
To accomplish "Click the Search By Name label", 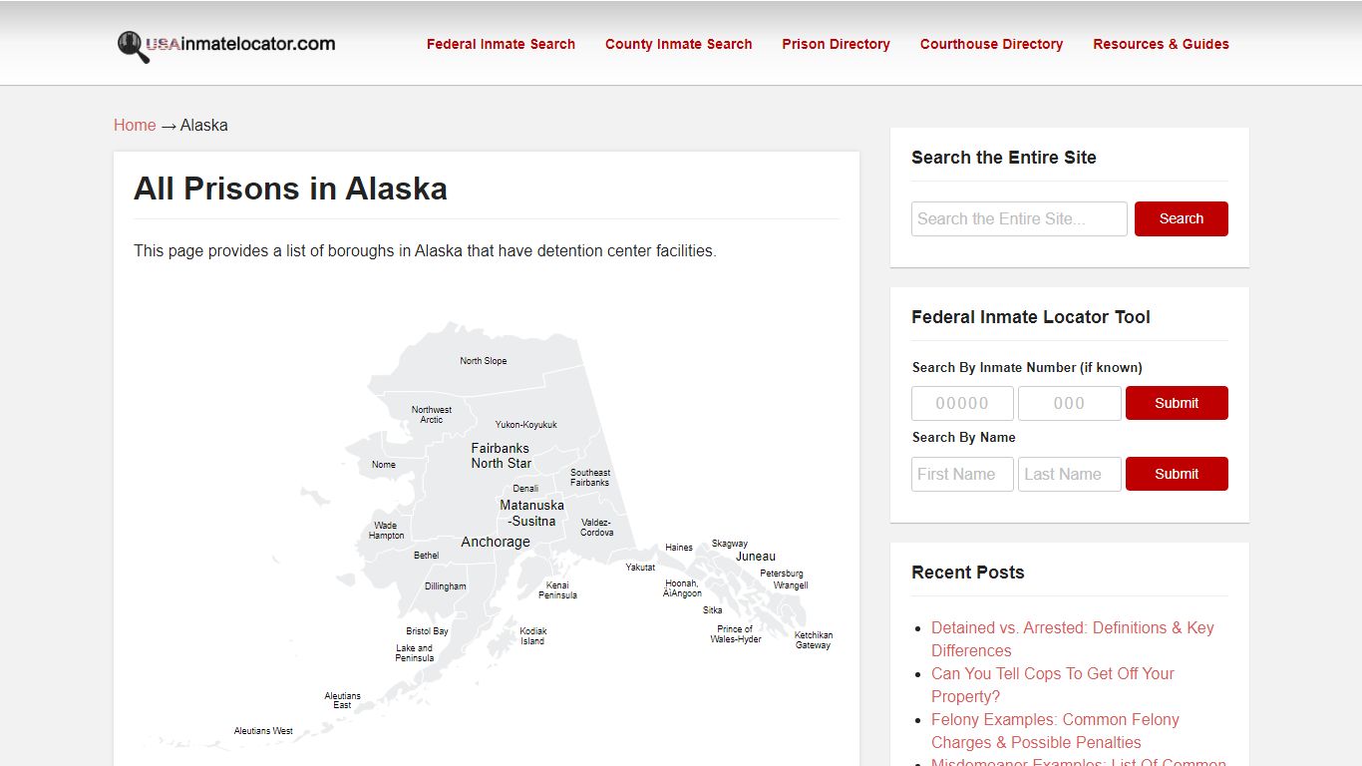I will point(964,437).
